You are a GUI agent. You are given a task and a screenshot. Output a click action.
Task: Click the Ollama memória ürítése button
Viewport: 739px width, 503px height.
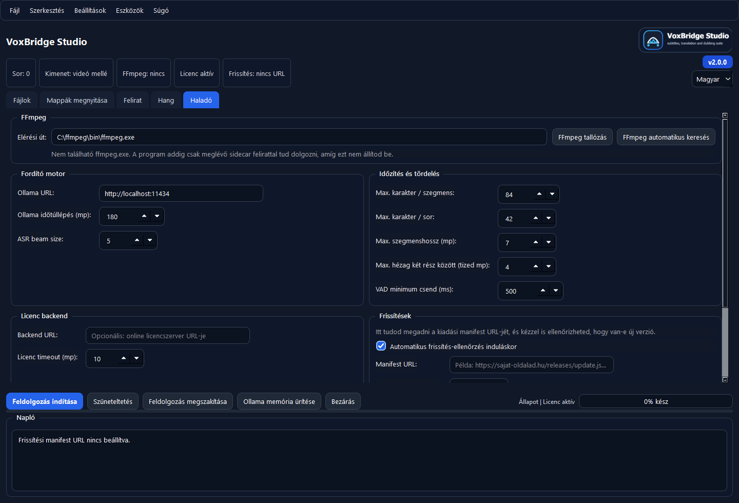[279, 401]
